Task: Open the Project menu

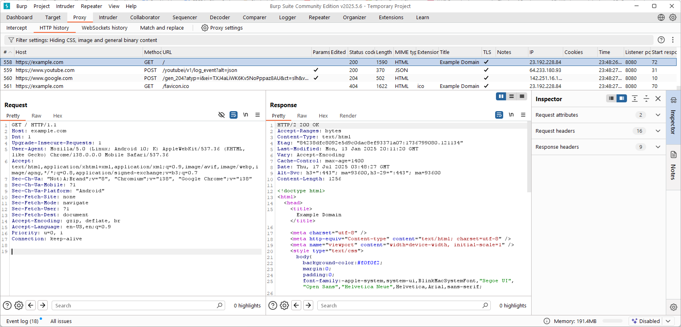Action: (x=42, y=6)
